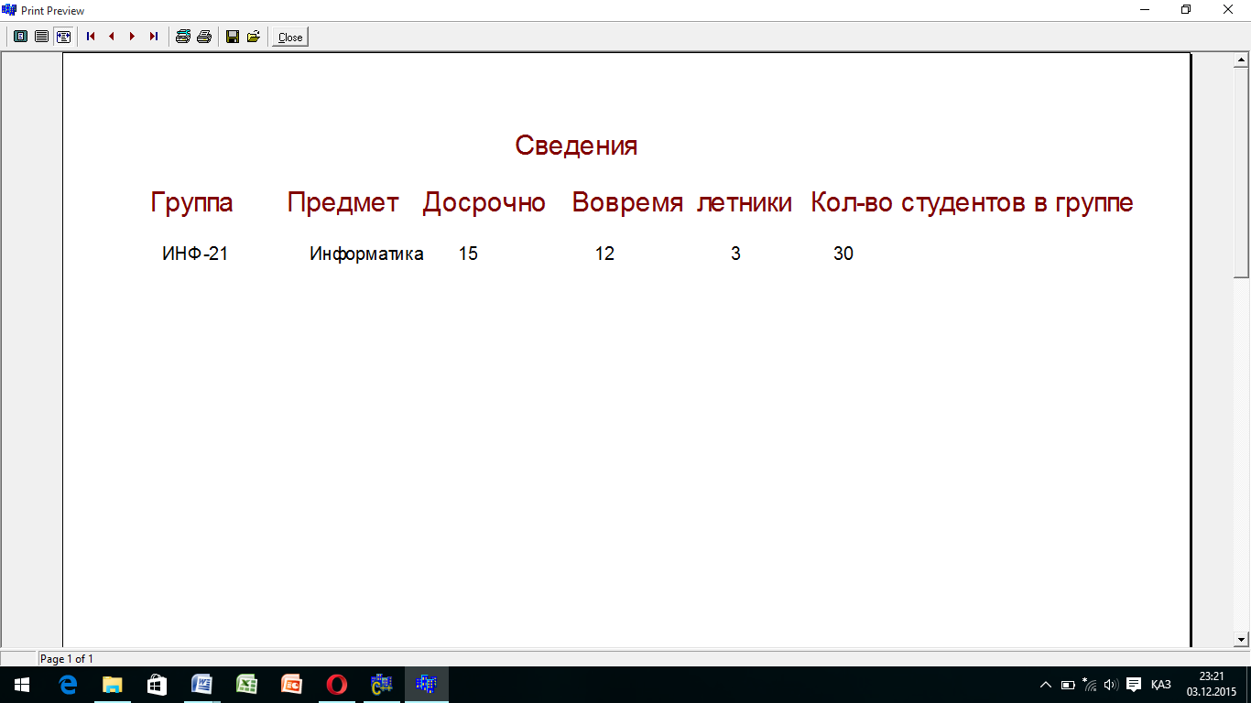Click the vertical scrollbar up arrow
This screenshot has width=1251, height=703.
[1242, 60]
